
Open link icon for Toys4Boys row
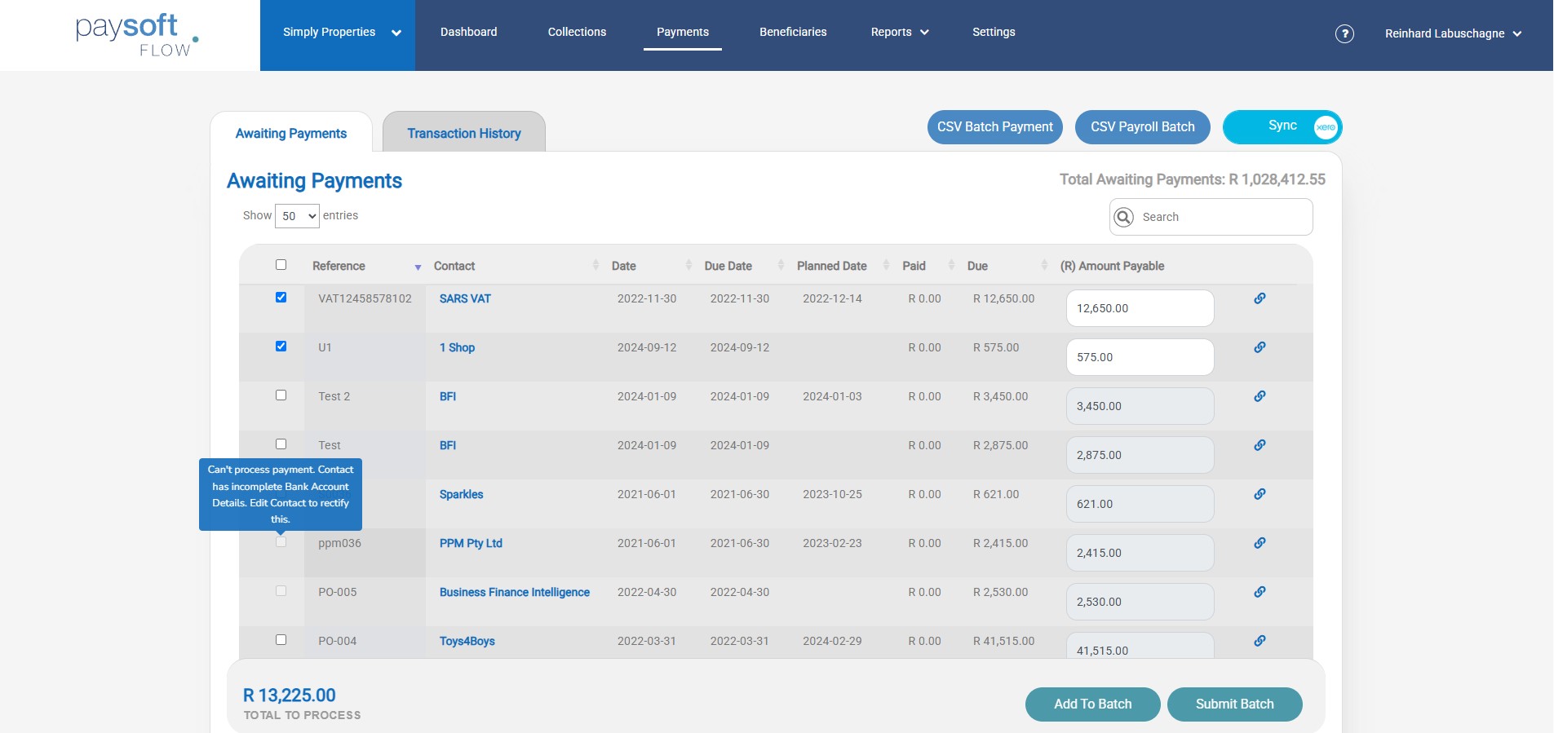point(1260,641)
